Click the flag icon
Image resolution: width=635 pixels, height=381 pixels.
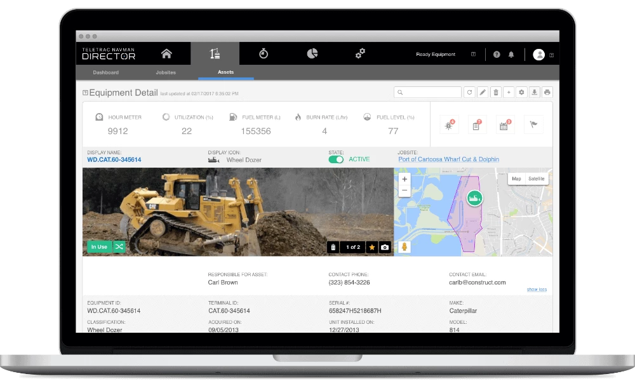coord(533,124)
